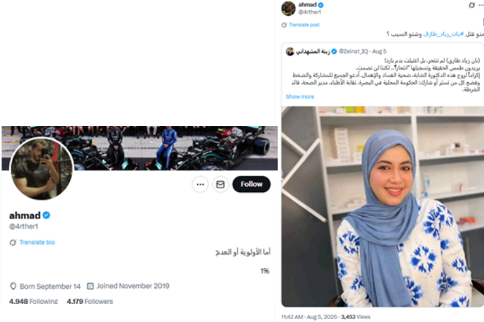Open the Arabic hashtag in the post

(443, 34)
